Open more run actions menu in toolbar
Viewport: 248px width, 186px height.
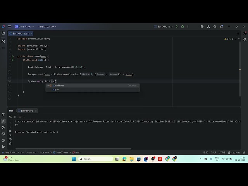coord(188,27)
